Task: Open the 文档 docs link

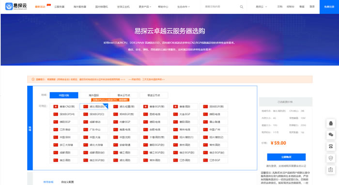Action: point(280,7)
